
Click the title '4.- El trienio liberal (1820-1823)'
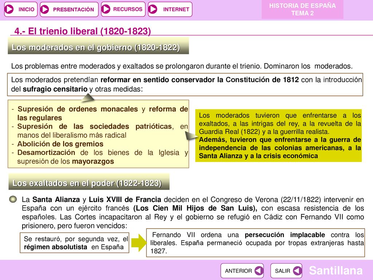(x=83, y=31)
